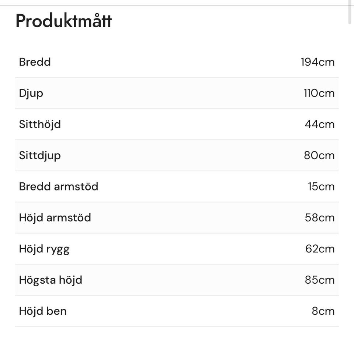Click the vertical scrollbar thumb
This screenshot has width=354, height=350.
(x=350, y=12)
